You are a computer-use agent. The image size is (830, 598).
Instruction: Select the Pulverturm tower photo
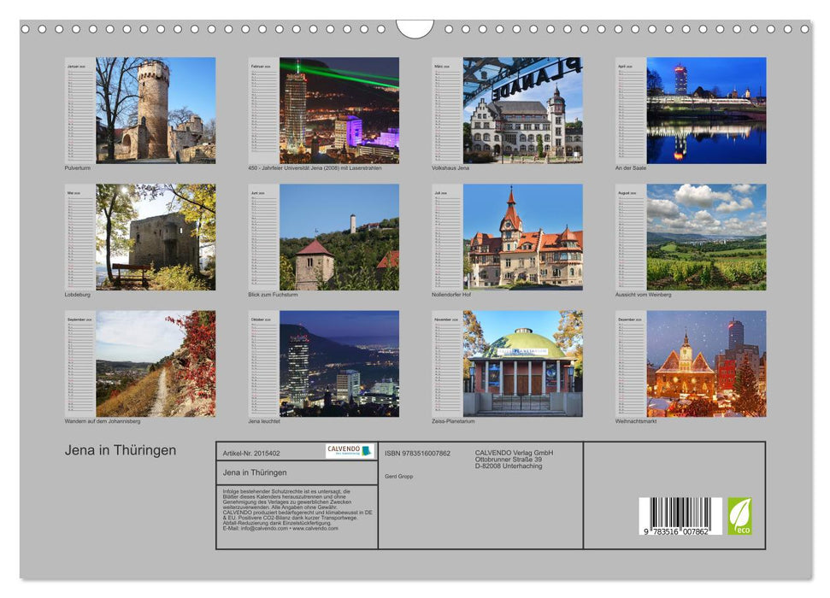coord(154,109)
